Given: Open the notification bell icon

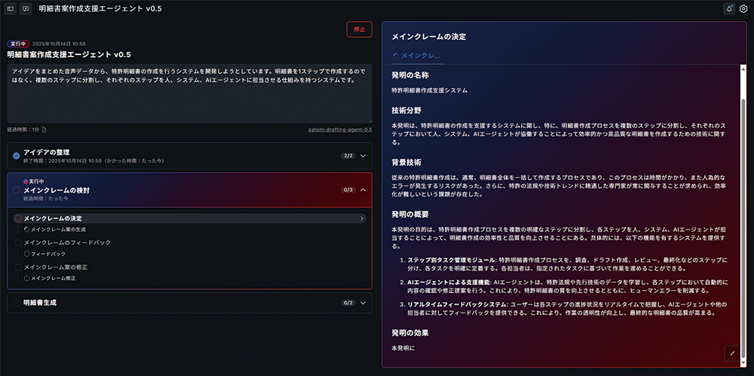Looking at the screenshot, I should click(728, 8).
